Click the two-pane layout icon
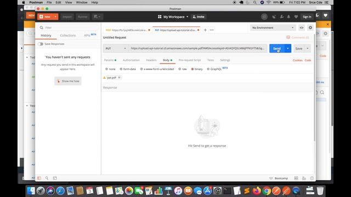The image size is (351, 197). (296, 178)
